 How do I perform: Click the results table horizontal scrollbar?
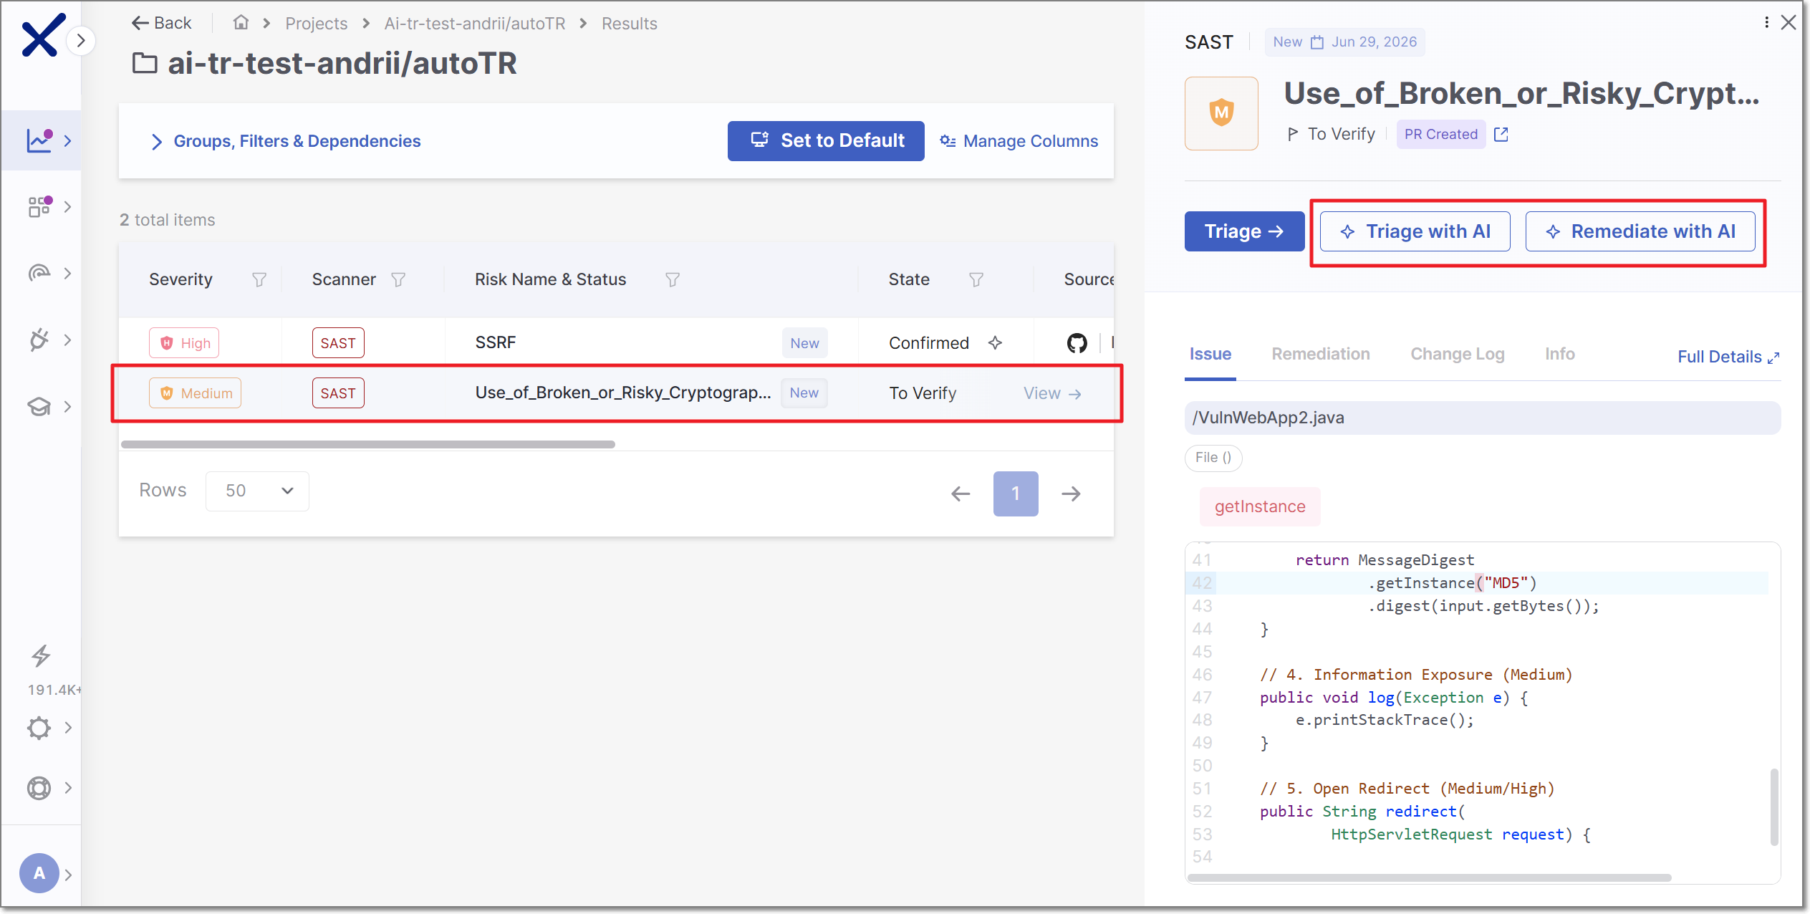click(367, 444)
